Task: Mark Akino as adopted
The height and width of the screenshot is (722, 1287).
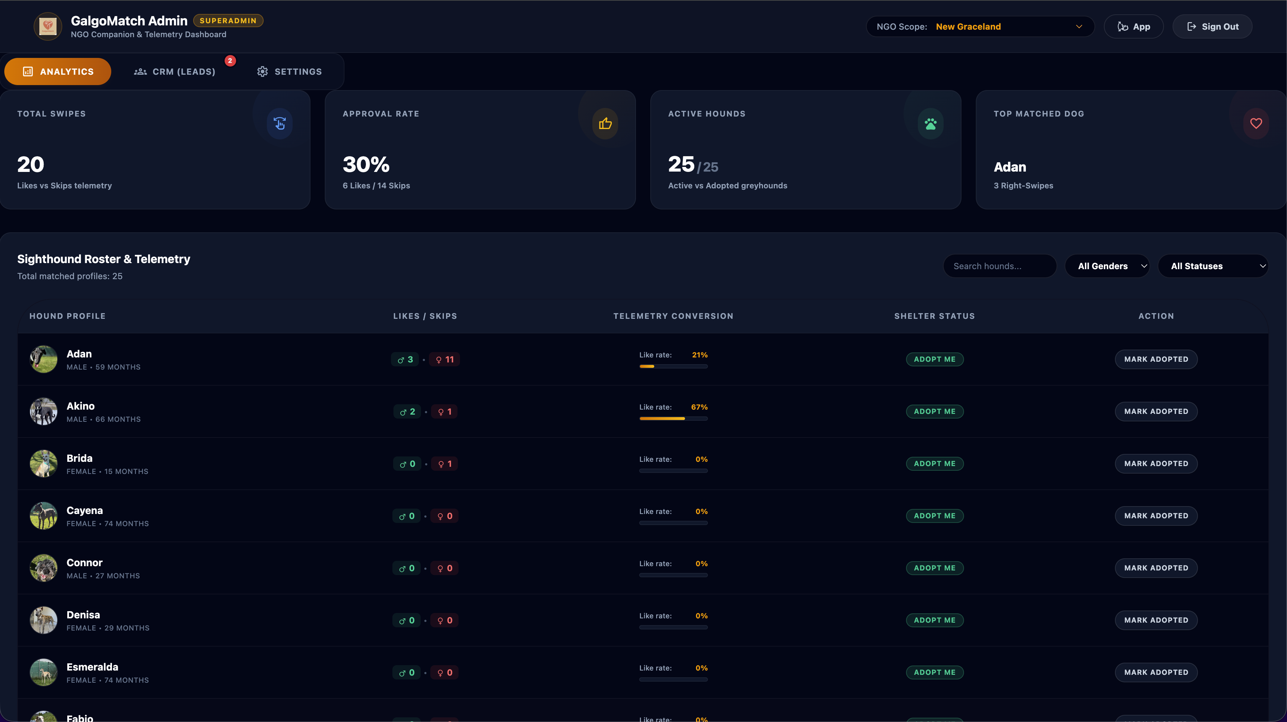Action: pyautogui.click(x=1156, y=412)
